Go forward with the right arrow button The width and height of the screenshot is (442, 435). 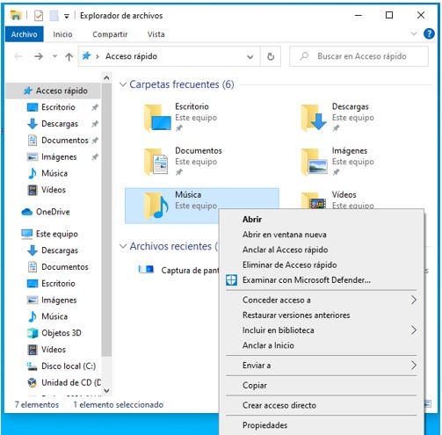point(39,56)
